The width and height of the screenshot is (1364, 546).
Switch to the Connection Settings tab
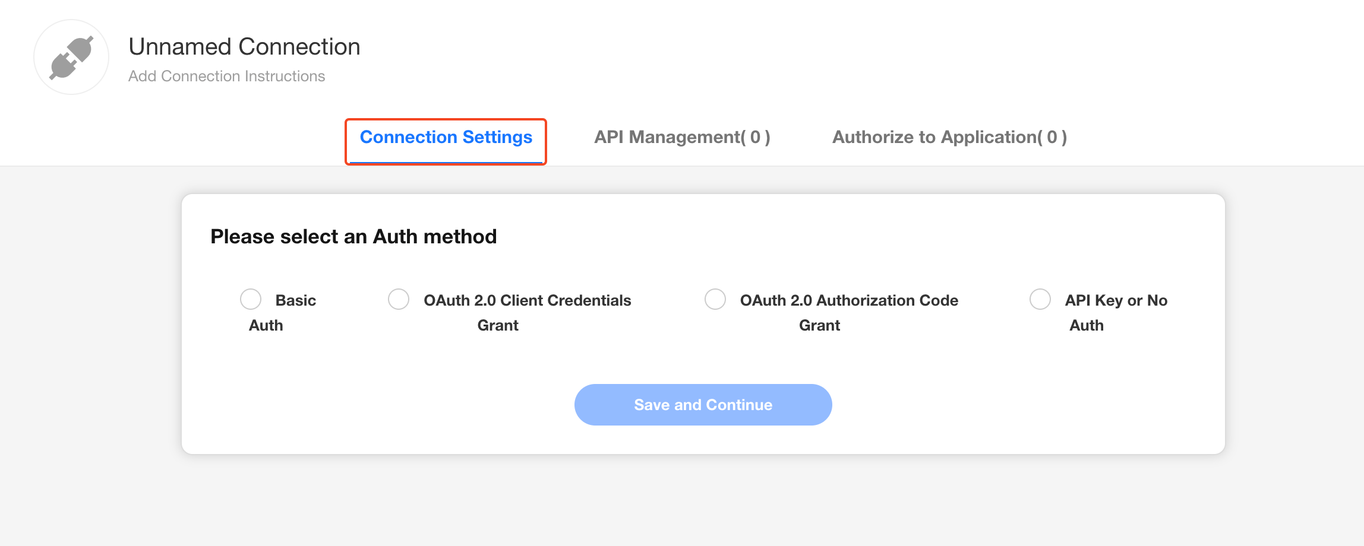446,137
